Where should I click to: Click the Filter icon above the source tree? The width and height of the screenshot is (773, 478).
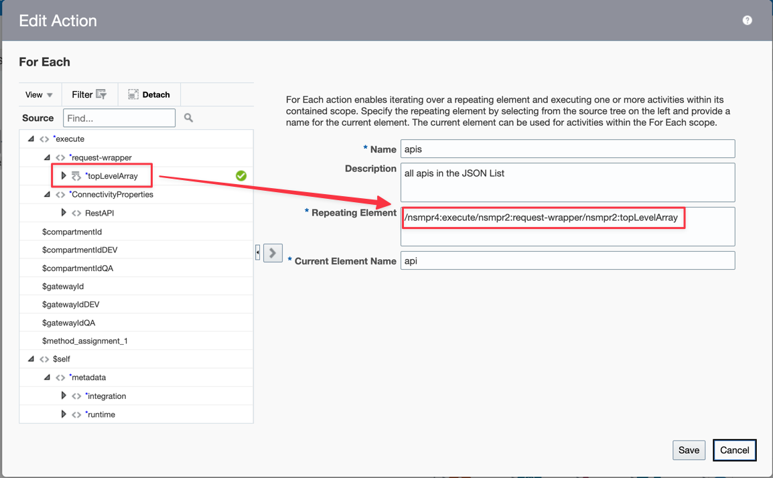click(x=99, y=94)
